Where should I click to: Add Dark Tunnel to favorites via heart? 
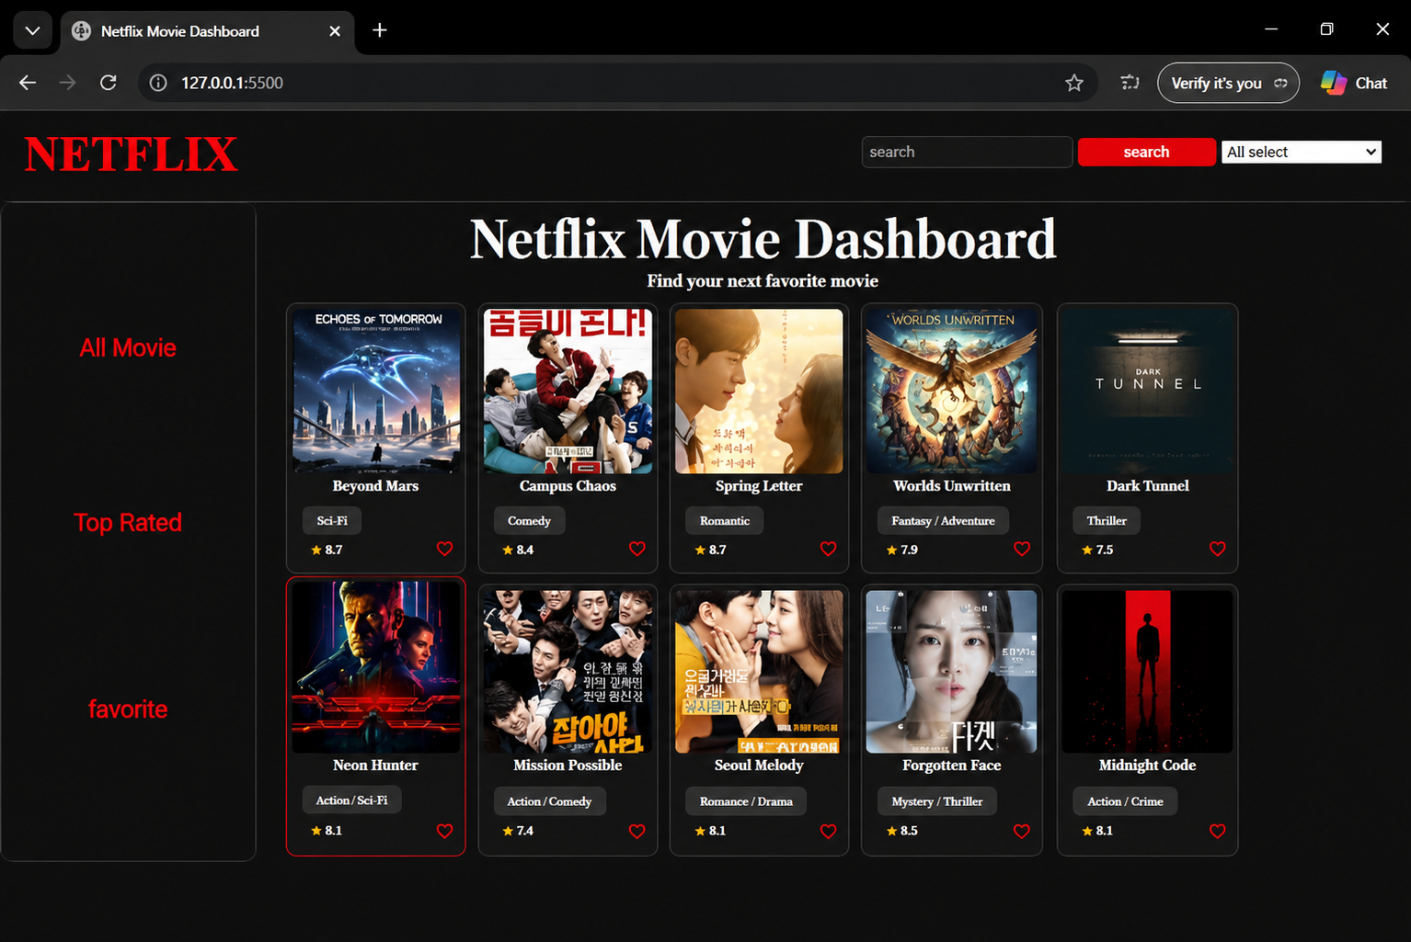pyautogui.click(x=1217, y=549)
